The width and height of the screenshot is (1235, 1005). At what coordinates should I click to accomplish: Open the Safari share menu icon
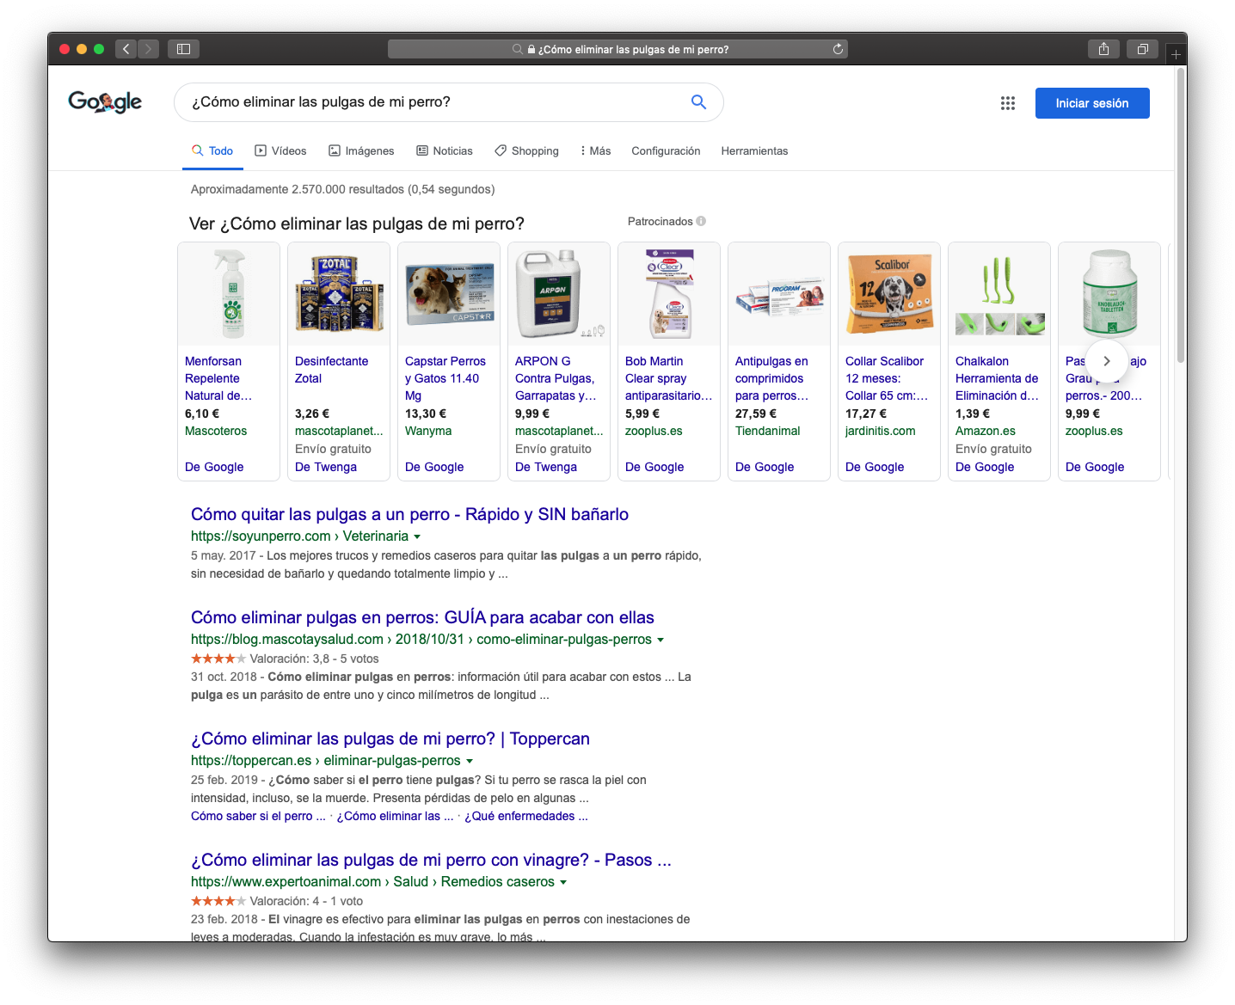tap(1103, 49)
